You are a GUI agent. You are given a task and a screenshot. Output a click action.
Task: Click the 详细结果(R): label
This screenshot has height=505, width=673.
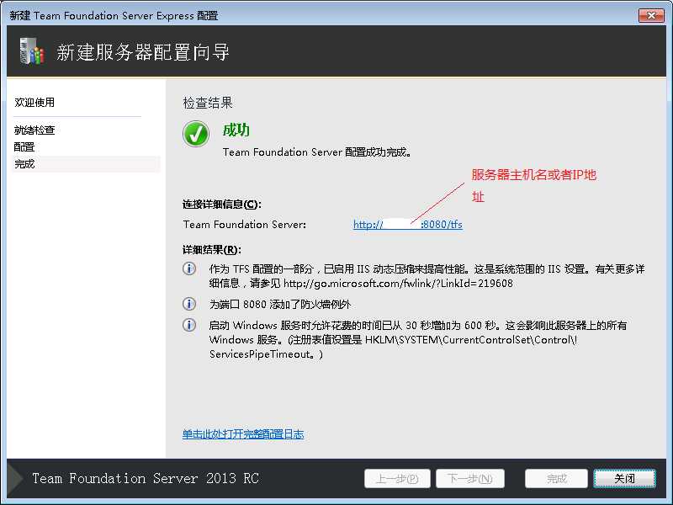212,249
